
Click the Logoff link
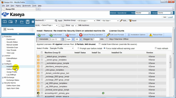pyautogui.click(x=170, y=17)
